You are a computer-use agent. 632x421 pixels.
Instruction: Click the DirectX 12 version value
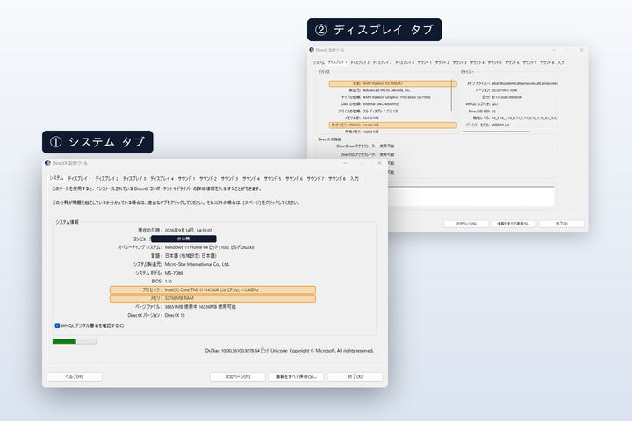[x=175, y=315]
